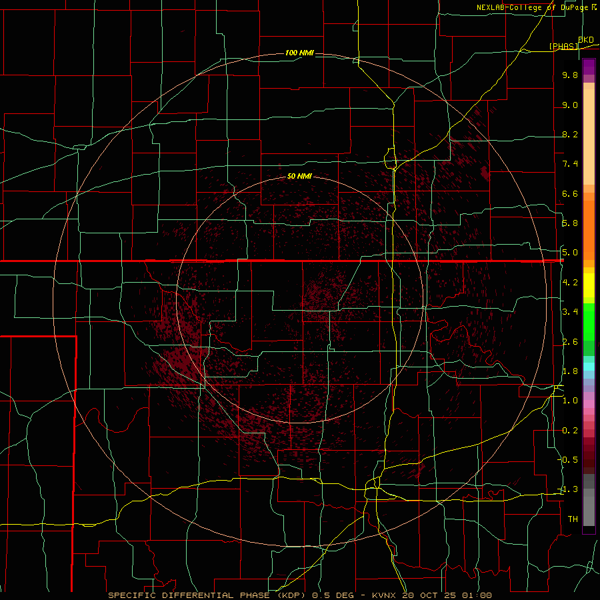Click the 9.0 value on color scale

pyautogui.click(x=570, y=105)
